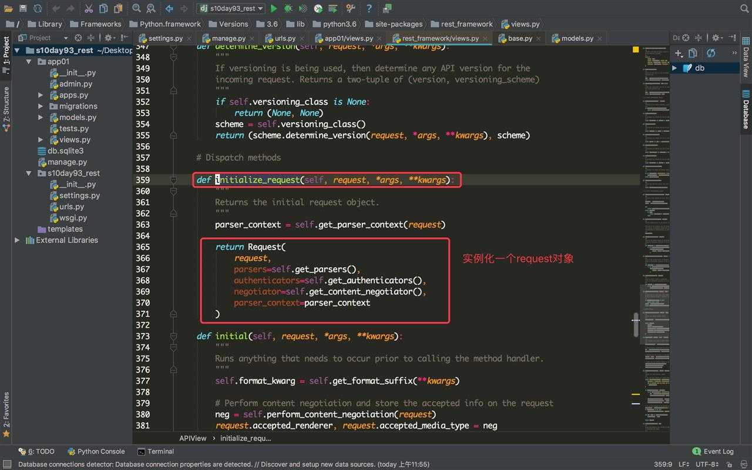Click the Replace search icon
The width and height of the screenshot is (752, 470).
point(151,8)
